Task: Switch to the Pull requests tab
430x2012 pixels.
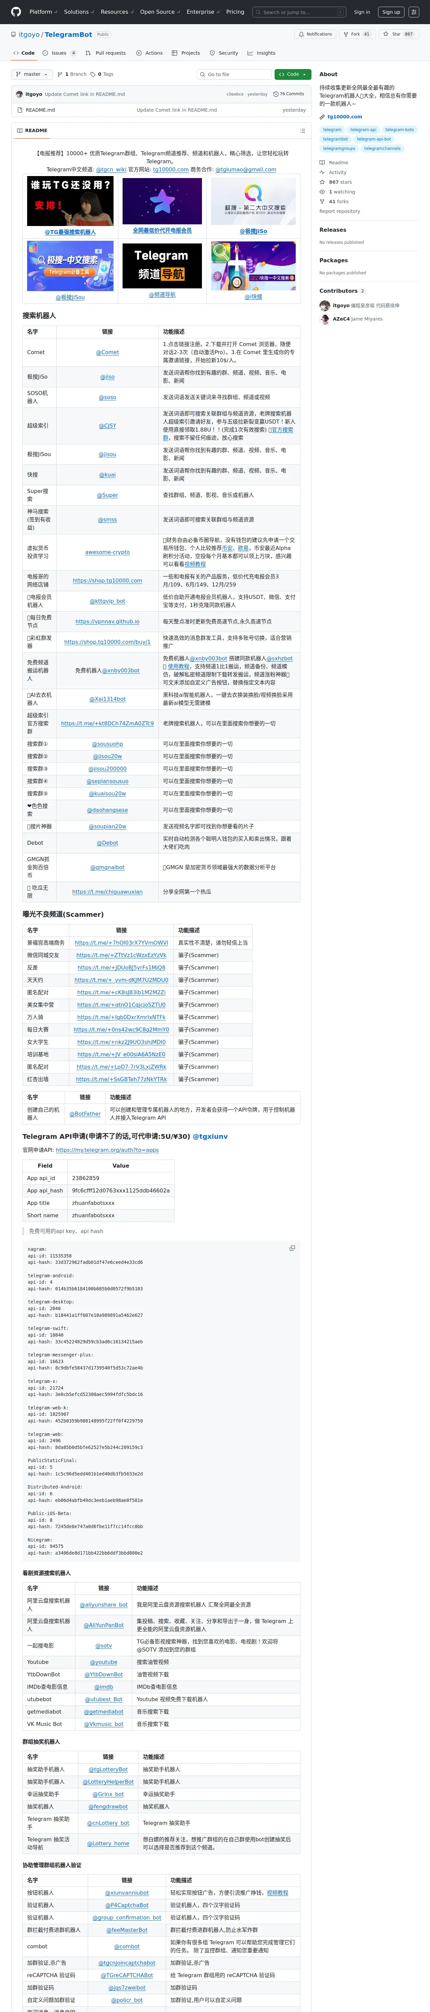Action: (x=105, y=53)
